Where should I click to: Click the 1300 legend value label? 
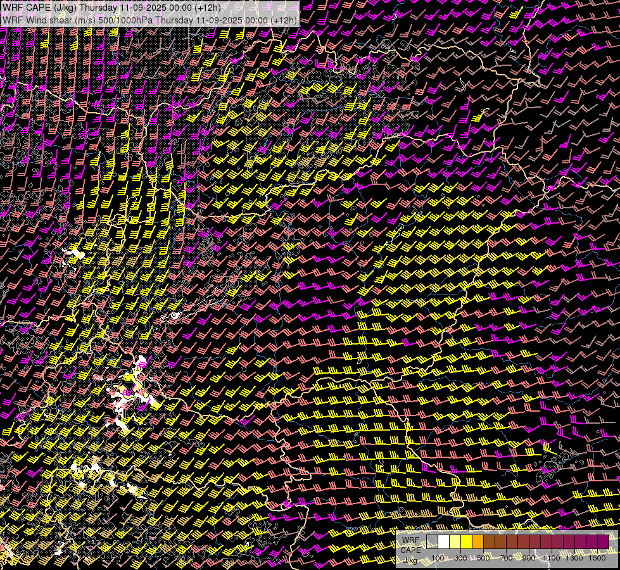[574, 558]
